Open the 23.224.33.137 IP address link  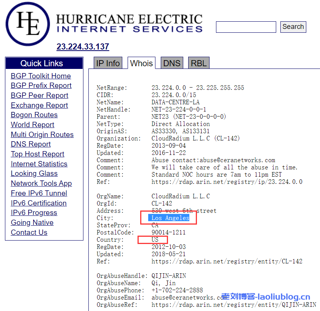click(x=83, y=47)
